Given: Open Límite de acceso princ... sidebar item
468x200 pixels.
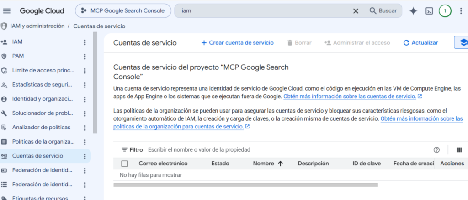Looking at the screenshot, I should tap(43, 71).
